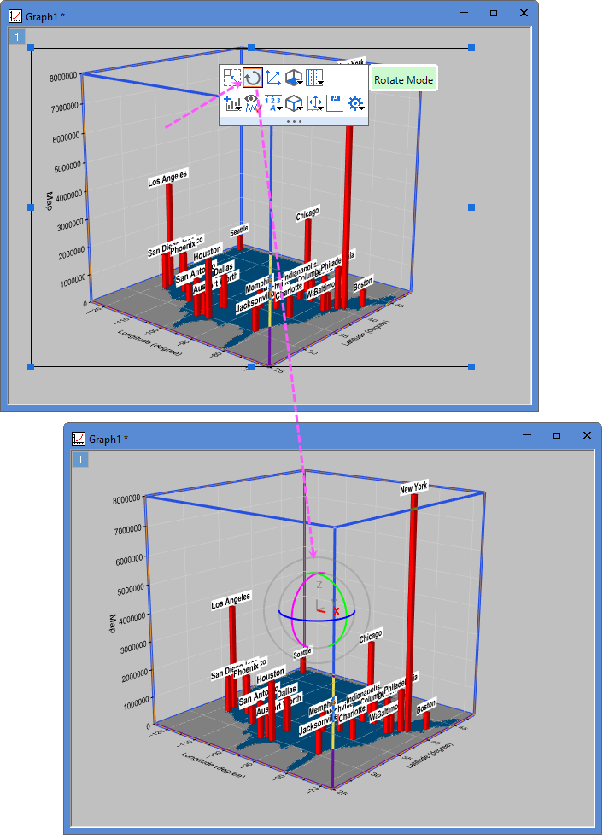Click 'Latitude (degree)' axis title in lower window
603x839 pixels.
pos(429,755)
